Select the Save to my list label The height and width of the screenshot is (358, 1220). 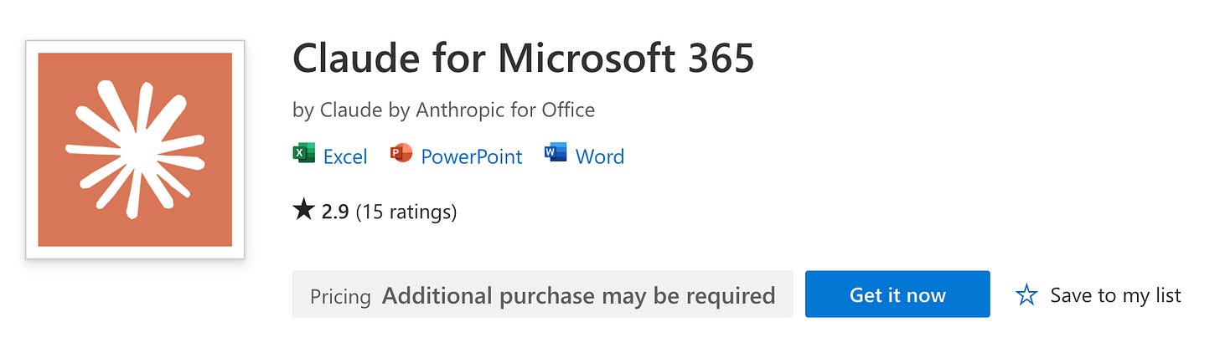pyautogui.click(x=1115, y=295)
